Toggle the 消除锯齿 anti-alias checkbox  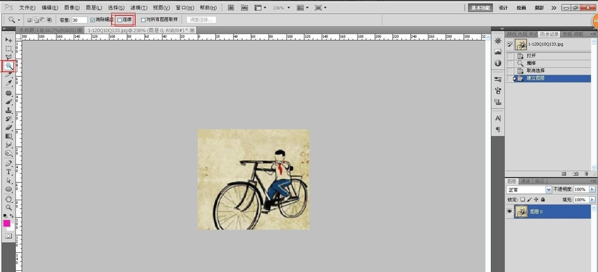pyautogui.click(x=93, y=20)
